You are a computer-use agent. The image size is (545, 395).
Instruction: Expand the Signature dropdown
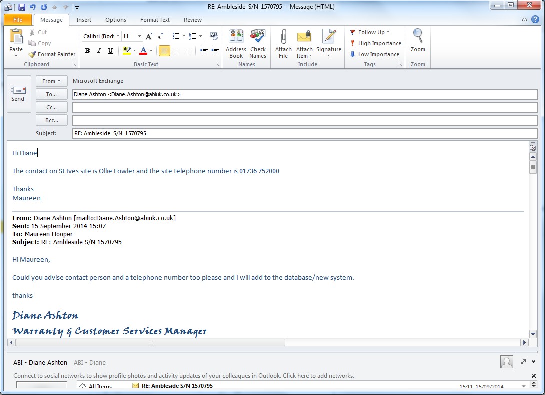coord(328,55)
